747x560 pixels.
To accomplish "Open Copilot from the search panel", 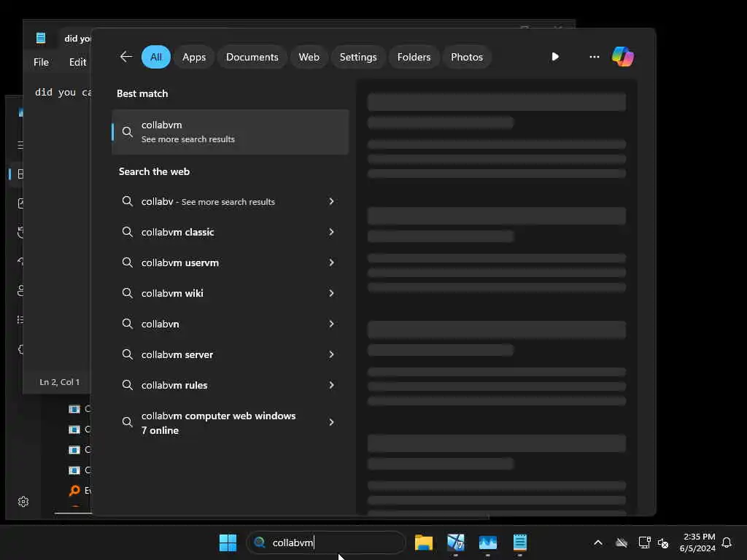I will tap(623, 57).
